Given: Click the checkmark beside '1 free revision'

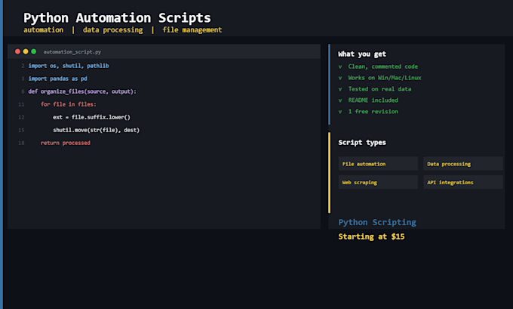Looking at the screenshot, I should [x=340, y=112].
